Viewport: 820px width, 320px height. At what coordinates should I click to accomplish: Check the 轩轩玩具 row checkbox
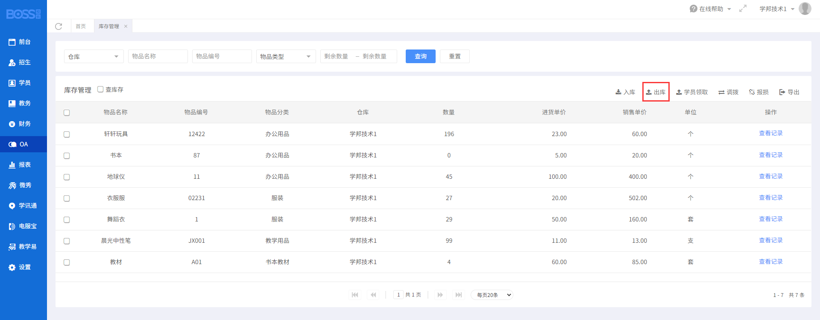pyautogui.click(x=67, y=134)
